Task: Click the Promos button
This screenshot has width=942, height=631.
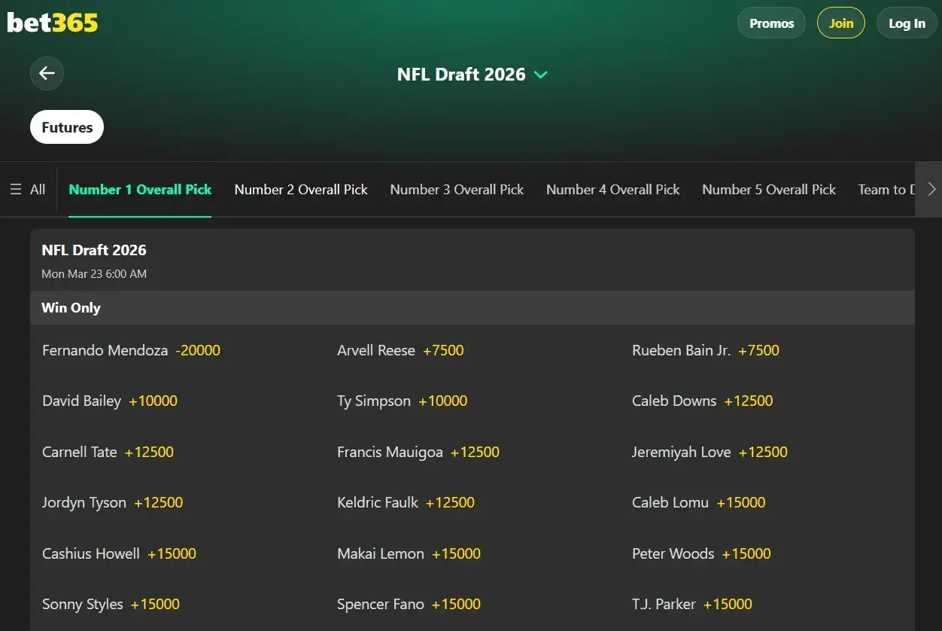Action: point(771,23)
